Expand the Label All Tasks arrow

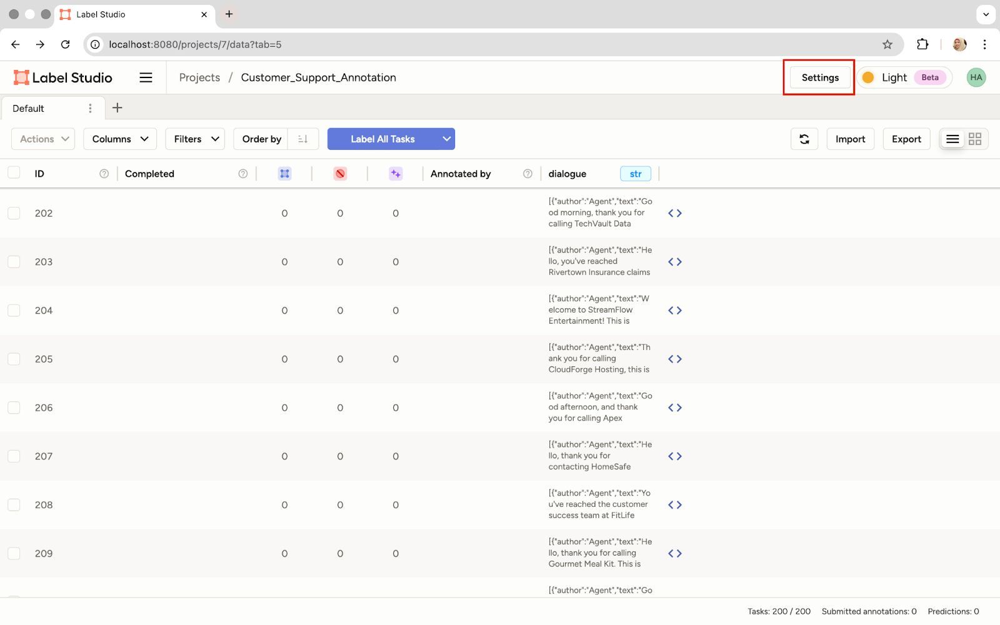tap(446, 139)
